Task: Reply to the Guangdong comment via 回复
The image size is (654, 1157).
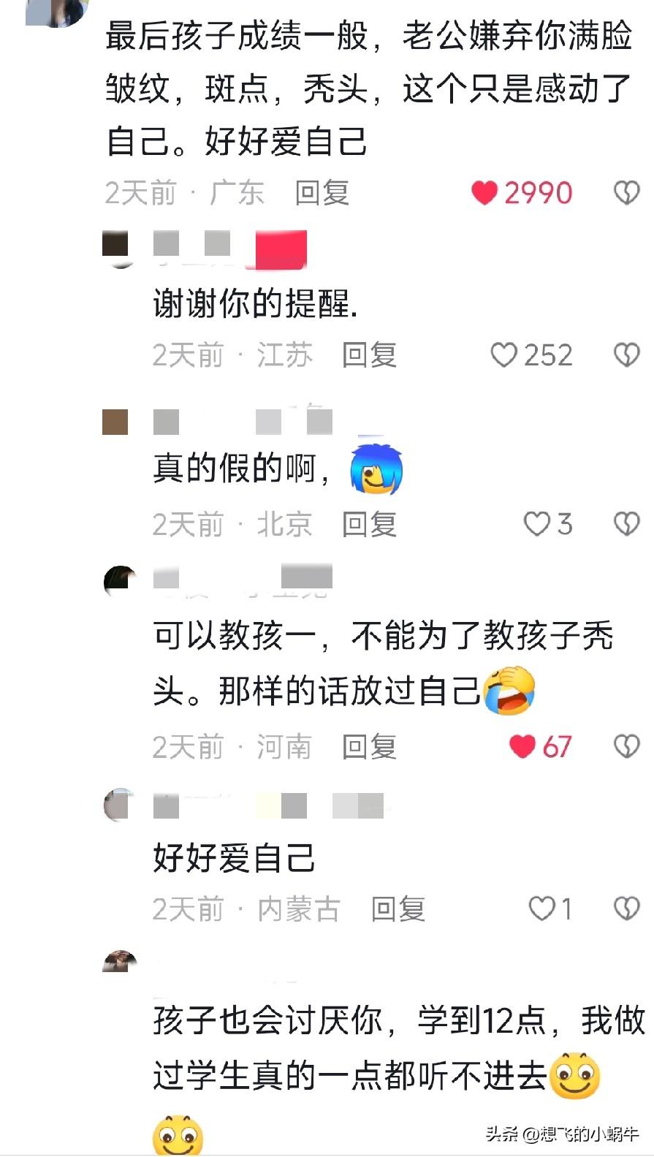Action: tap(322, 193)
